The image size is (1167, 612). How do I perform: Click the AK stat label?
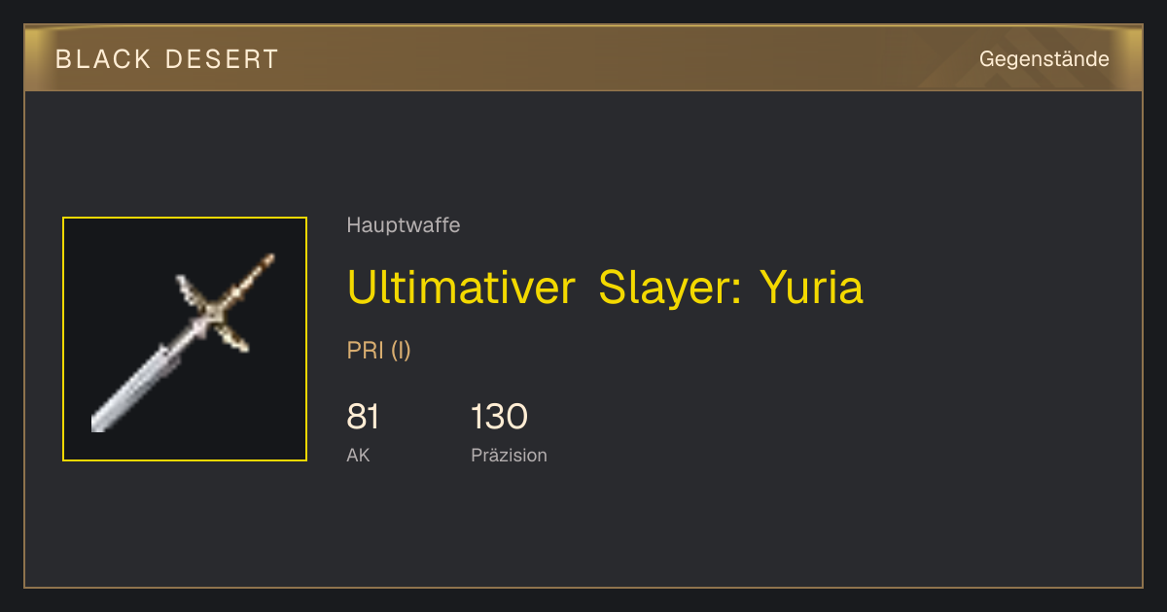(x=358, y=455)
